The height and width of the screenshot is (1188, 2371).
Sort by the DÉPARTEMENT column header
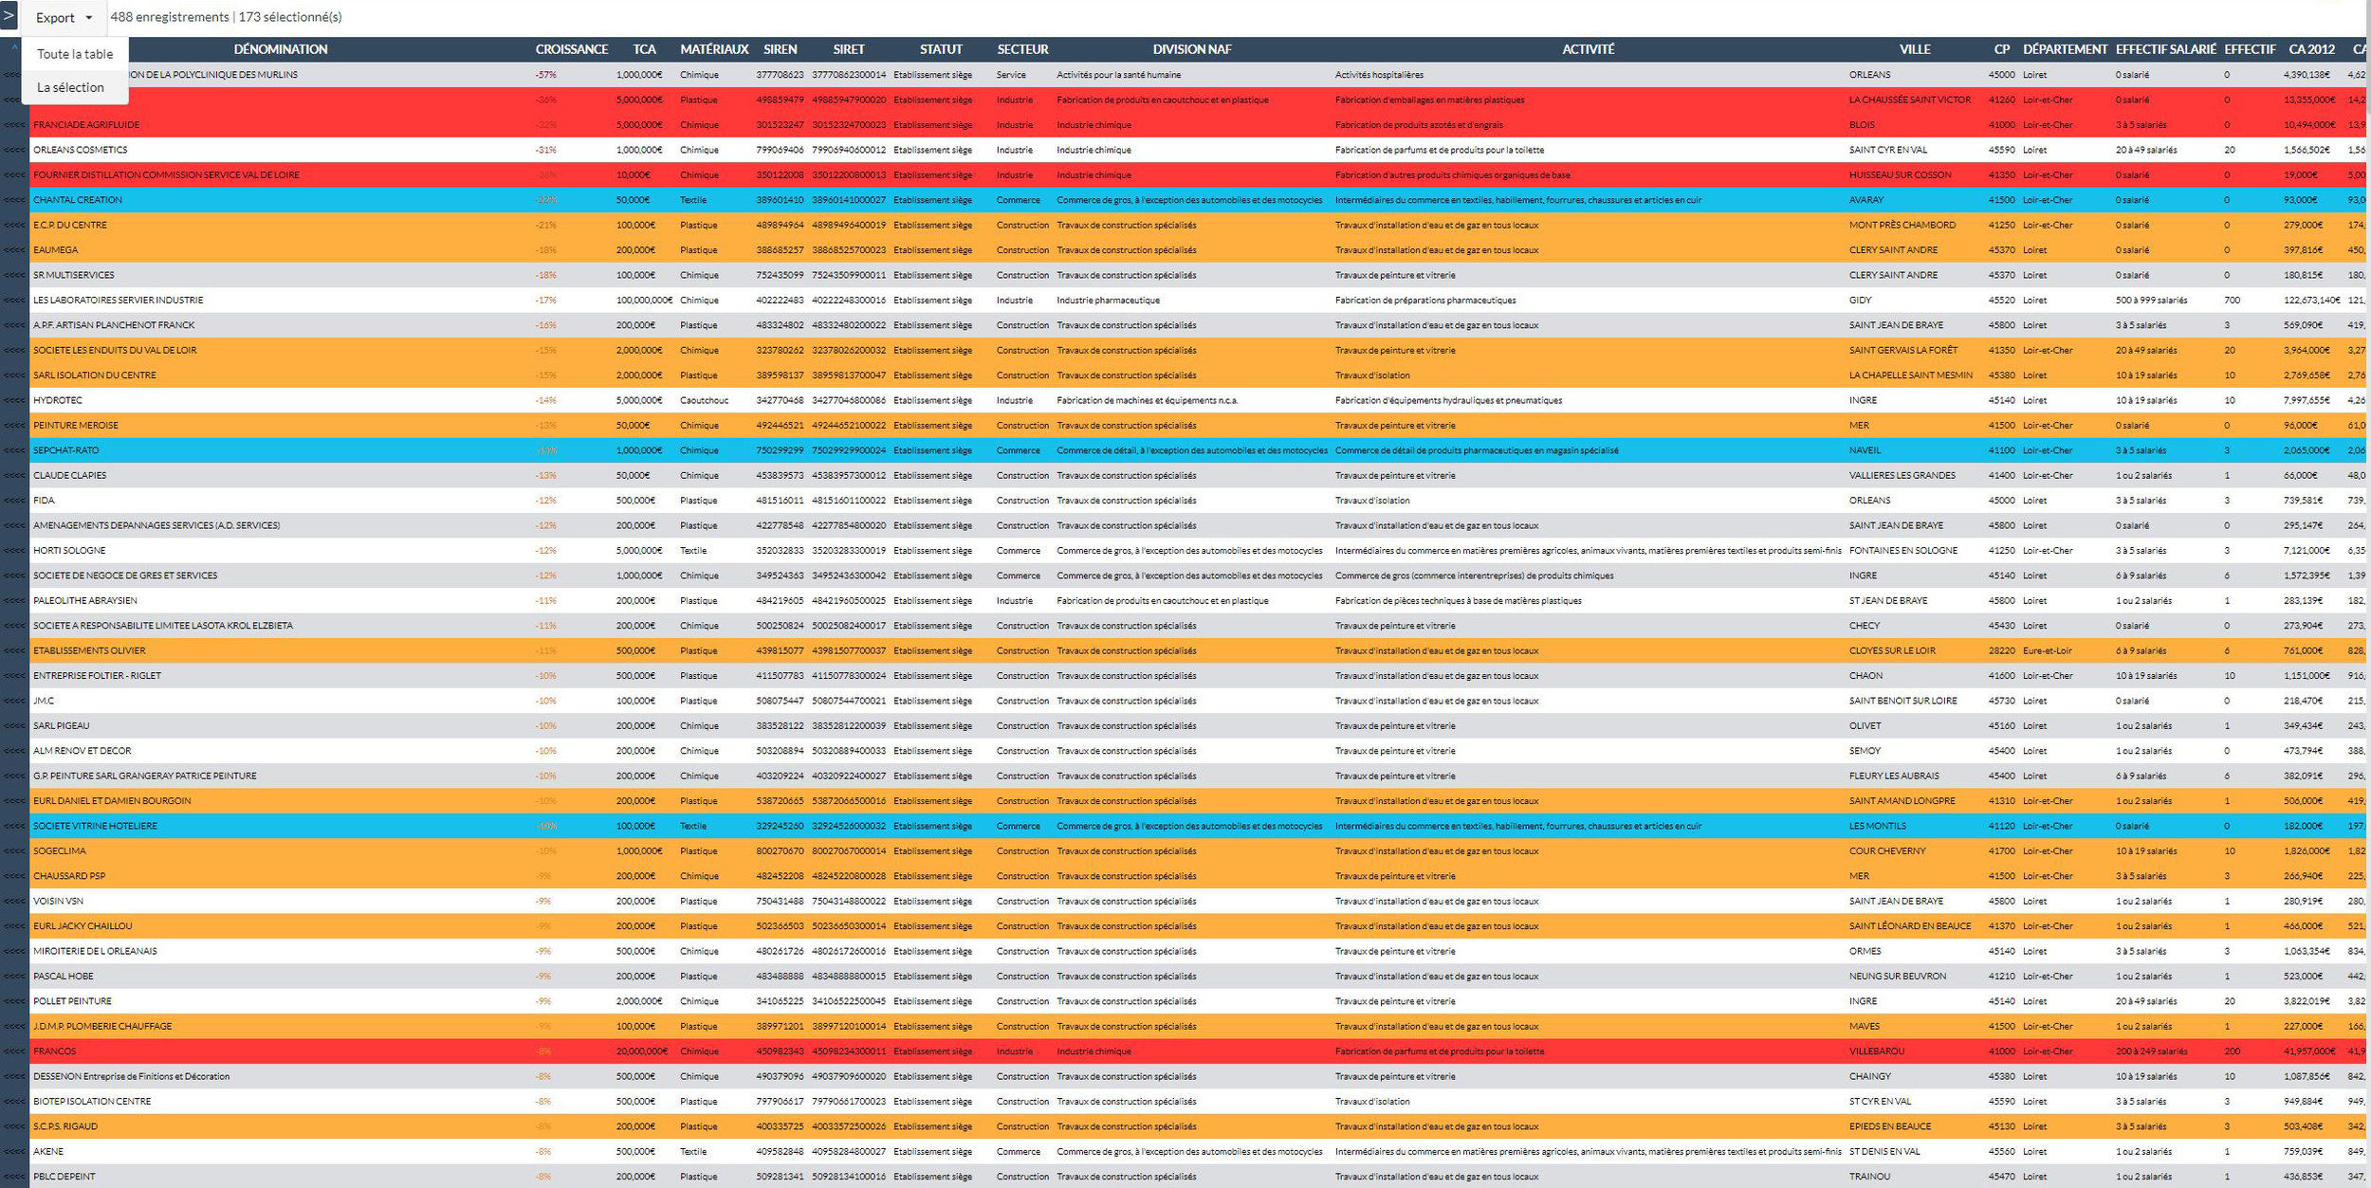(2065, 49)
